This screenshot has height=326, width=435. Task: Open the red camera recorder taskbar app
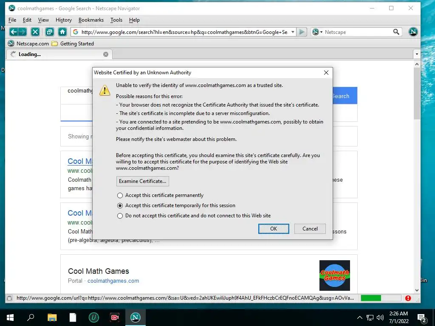point(115,318)
